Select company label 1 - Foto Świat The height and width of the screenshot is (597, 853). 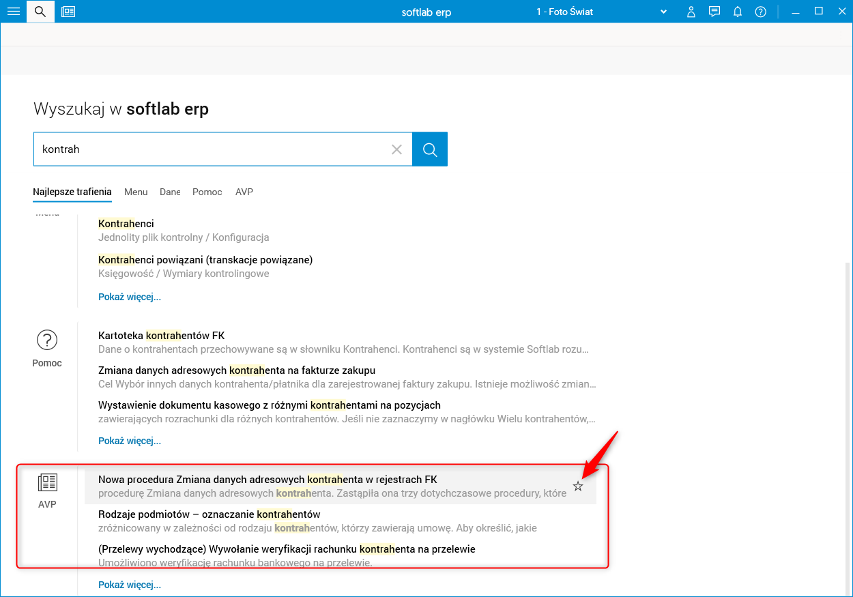point(564,12)
